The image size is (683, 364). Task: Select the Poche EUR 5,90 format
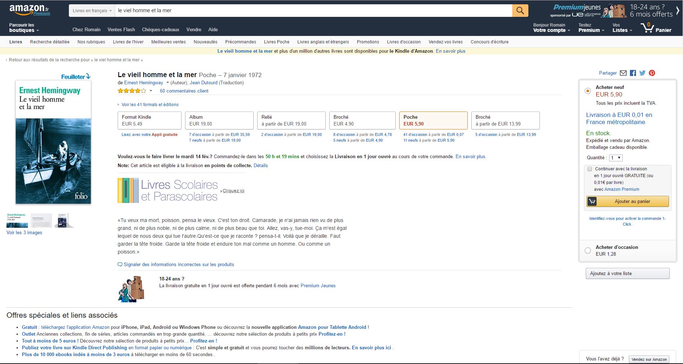pos(433,120)
